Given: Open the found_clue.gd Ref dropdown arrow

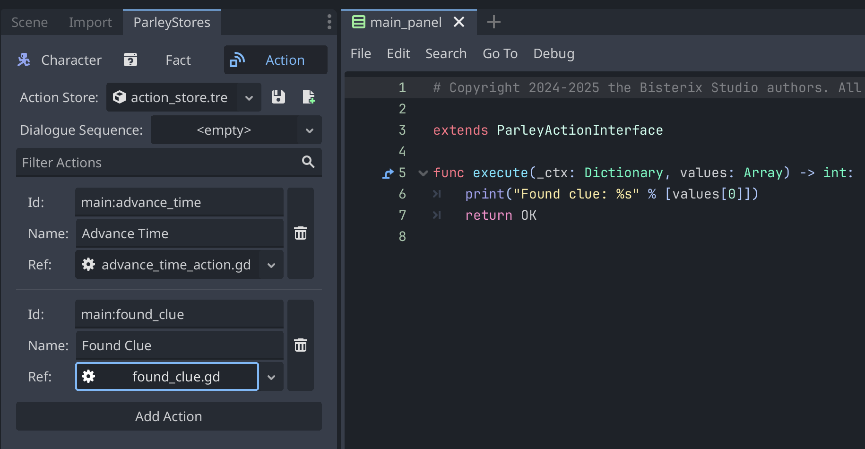Looking at the screenshot, I should (x=271, y=377).
